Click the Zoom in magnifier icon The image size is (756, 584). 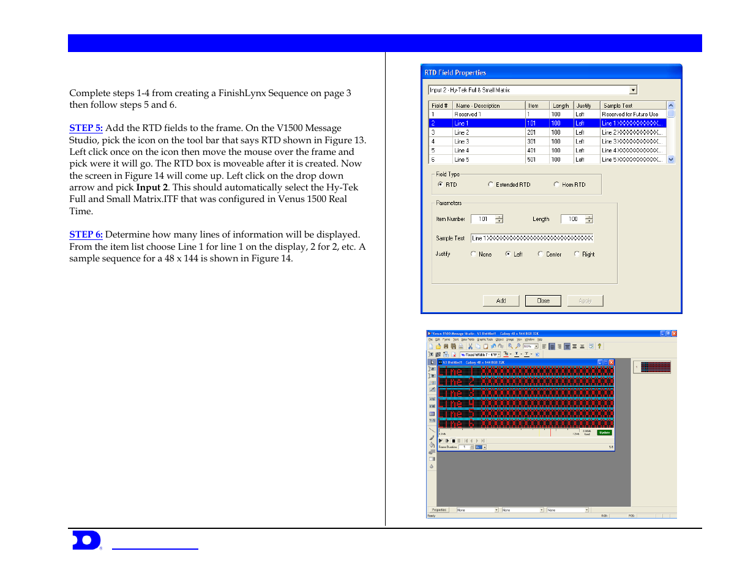point(510,346)
